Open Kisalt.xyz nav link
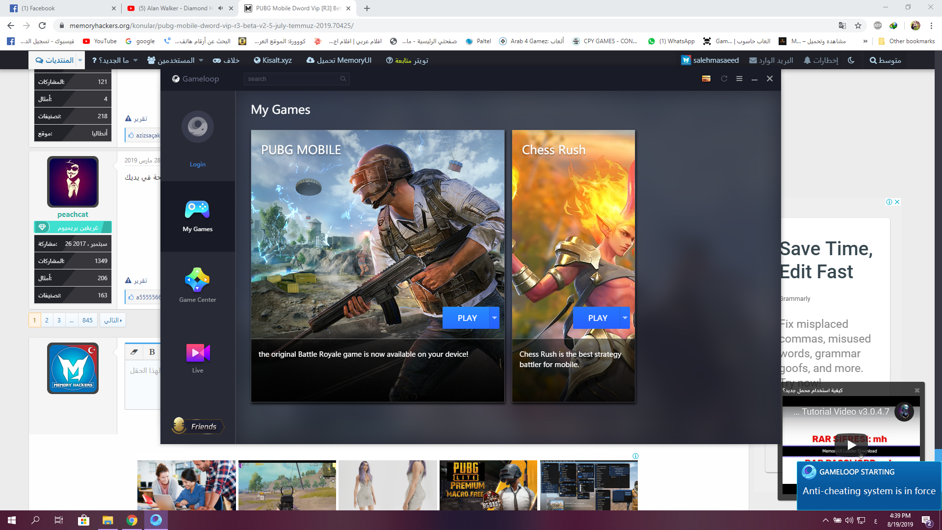Image resolution: width=942 pixels, height=530 pixels. coord(273,60)
